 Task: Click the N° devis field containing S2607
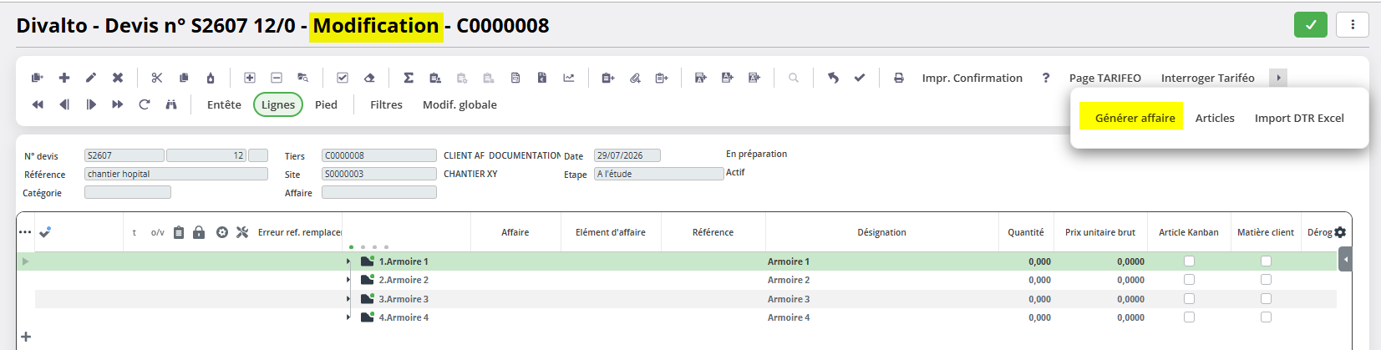(124, 155)
